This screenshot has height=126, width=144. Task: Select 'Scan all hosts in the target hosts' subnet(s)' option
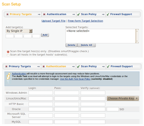tap(8, 55)
